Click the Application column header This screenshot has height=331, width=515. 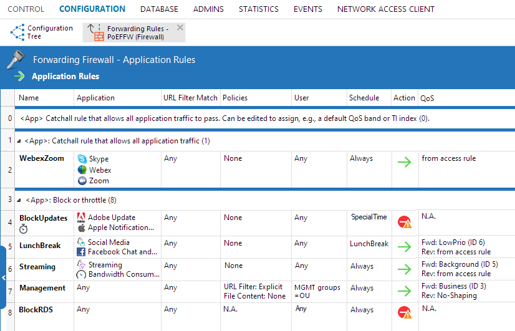click(x=95, y=98)
